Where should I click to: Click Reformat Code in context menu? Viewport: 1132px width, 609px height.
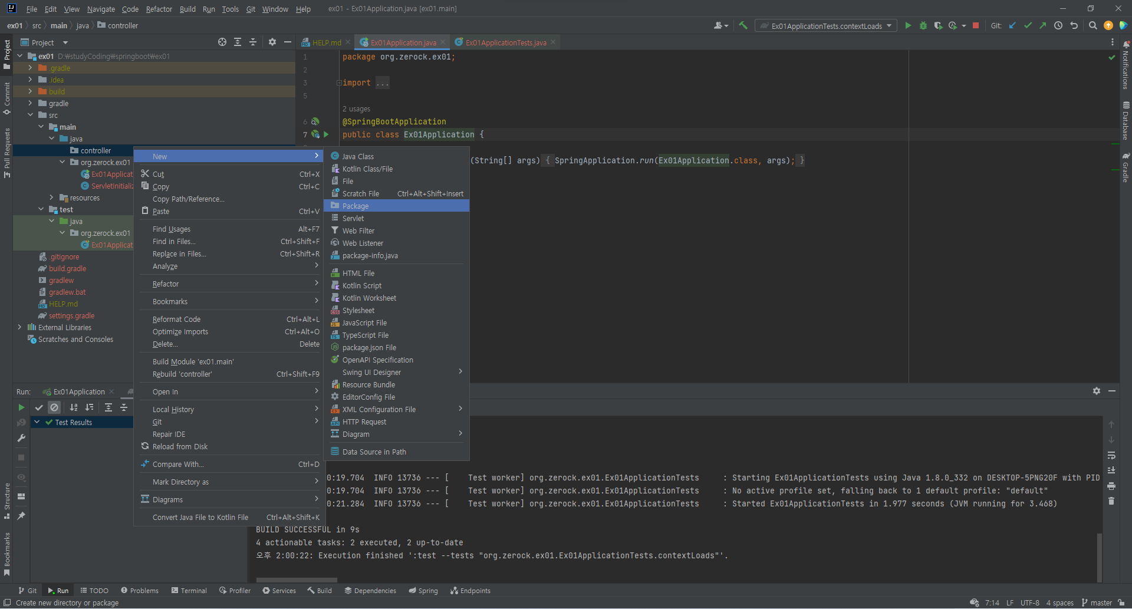click(229, 319)
